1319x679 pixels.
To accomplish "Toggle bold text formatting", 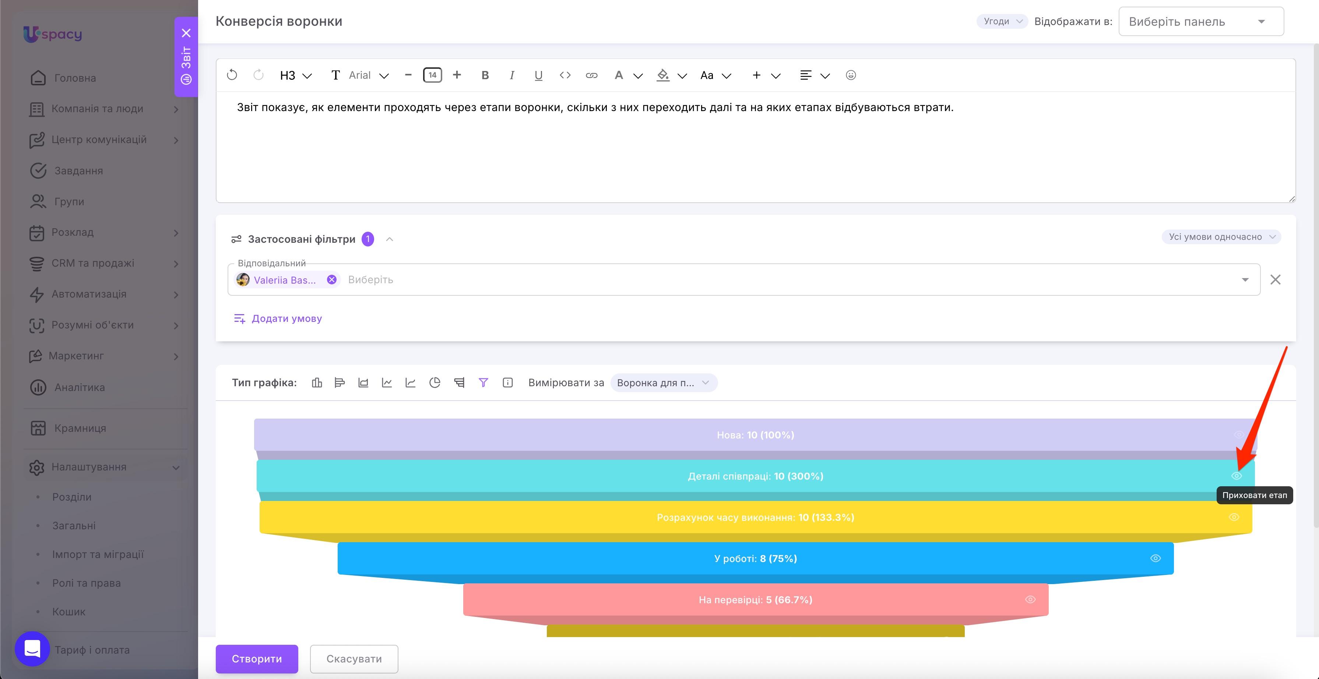I will point(485,75).
